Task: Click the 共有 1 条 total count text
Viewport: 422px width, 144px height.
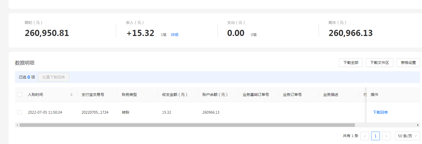Action: pos(351,136)
